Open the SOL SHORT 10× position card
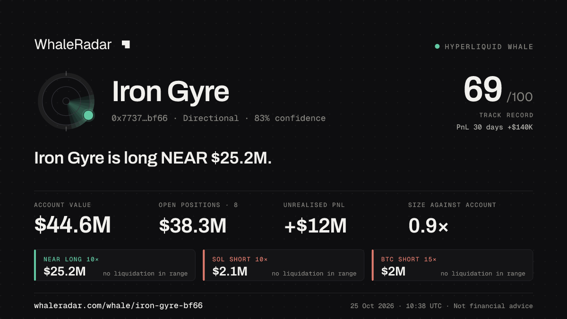Image resolution: width=567 pixels, height=319 pixels. coord(283,265)
